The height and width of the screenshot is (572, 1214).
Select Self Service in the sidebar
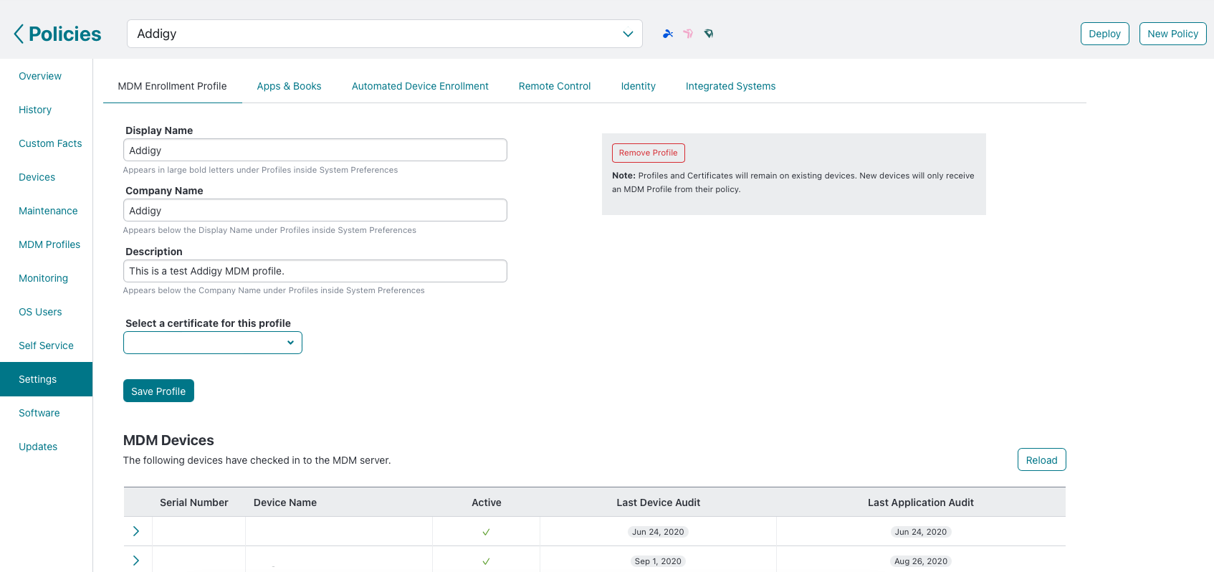[46, 345]
